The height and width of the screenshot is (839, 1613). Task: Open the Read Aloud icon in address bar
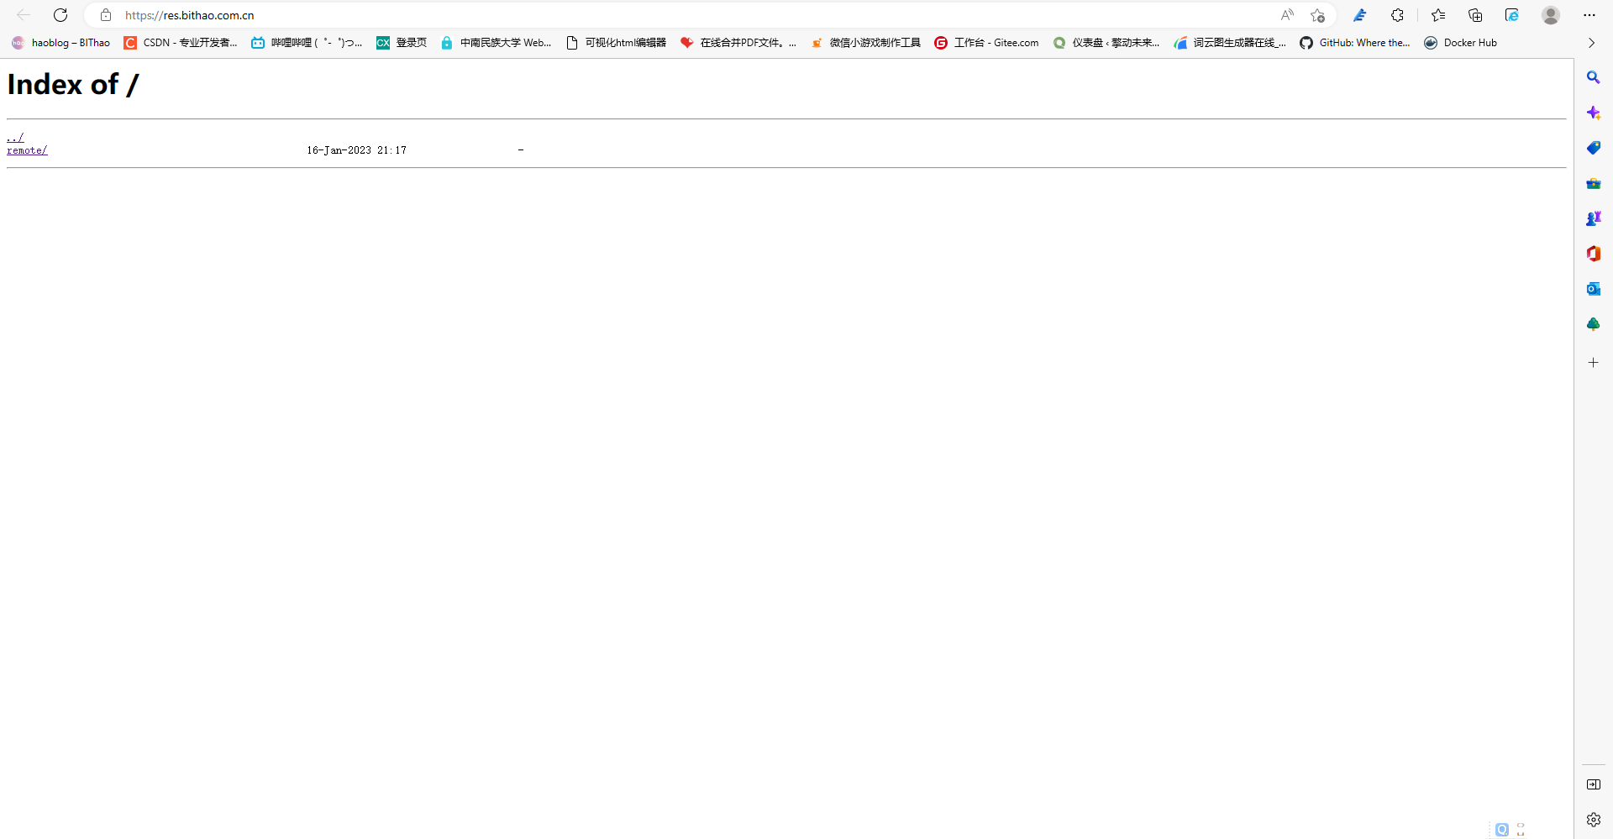click(1287, 15)
